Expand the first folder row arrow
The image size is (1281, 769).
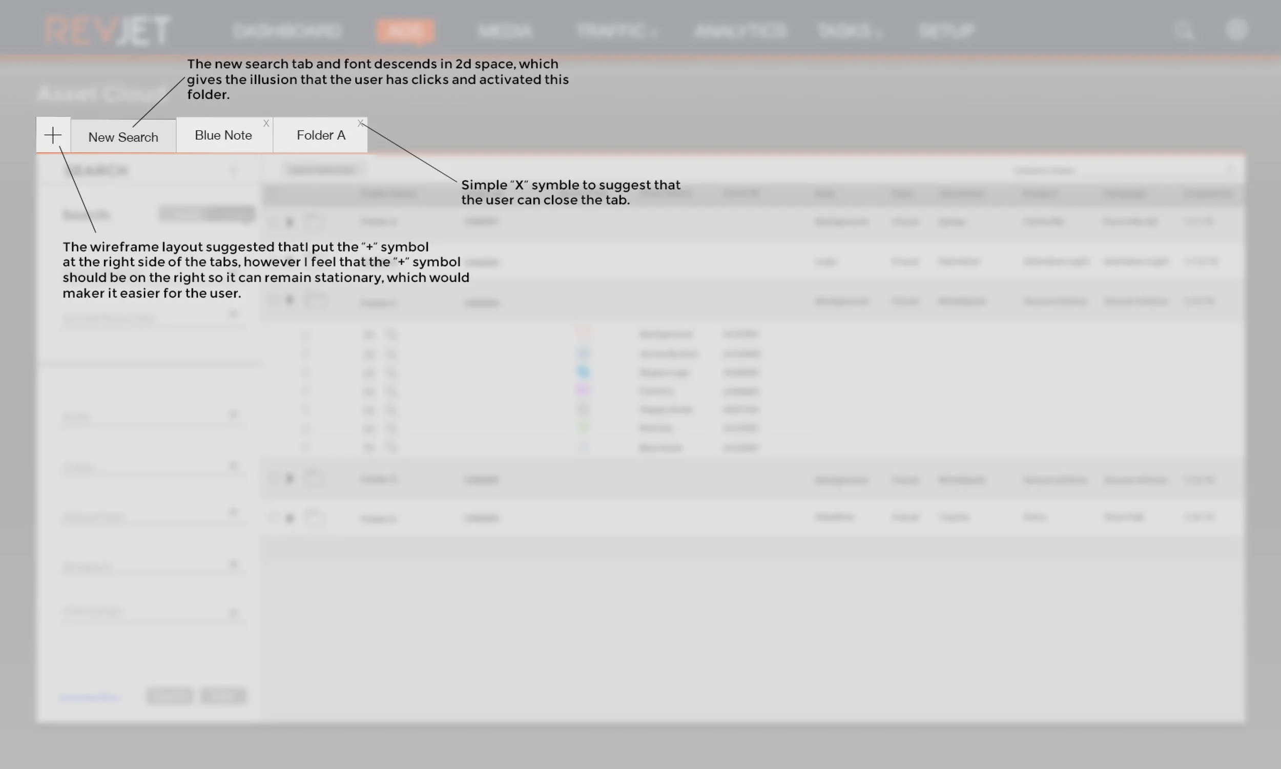[290, 222]
